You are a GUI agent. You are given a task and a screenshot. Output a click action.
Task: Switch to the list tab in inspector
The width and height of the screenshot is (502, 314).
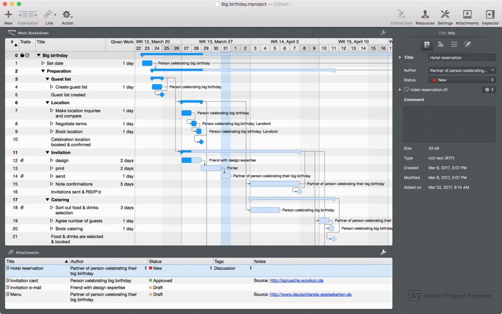pyautogui.click(x=454, y=45)
